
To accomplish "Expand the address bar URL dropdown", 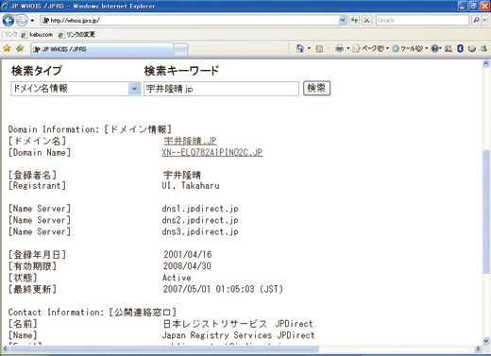I will (x=343, y=21).
